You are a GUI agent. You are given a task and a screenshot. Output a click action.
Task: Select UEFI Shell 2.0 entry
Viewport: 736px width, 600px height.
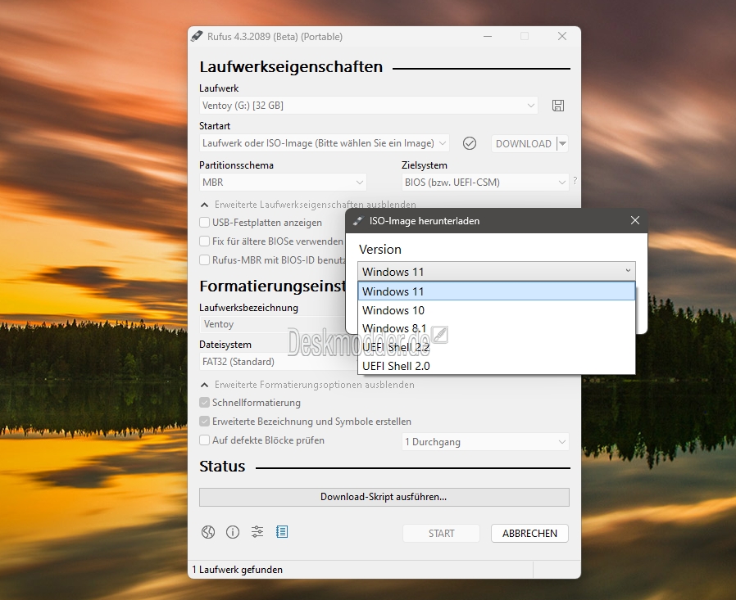click(x=497, y=366)
